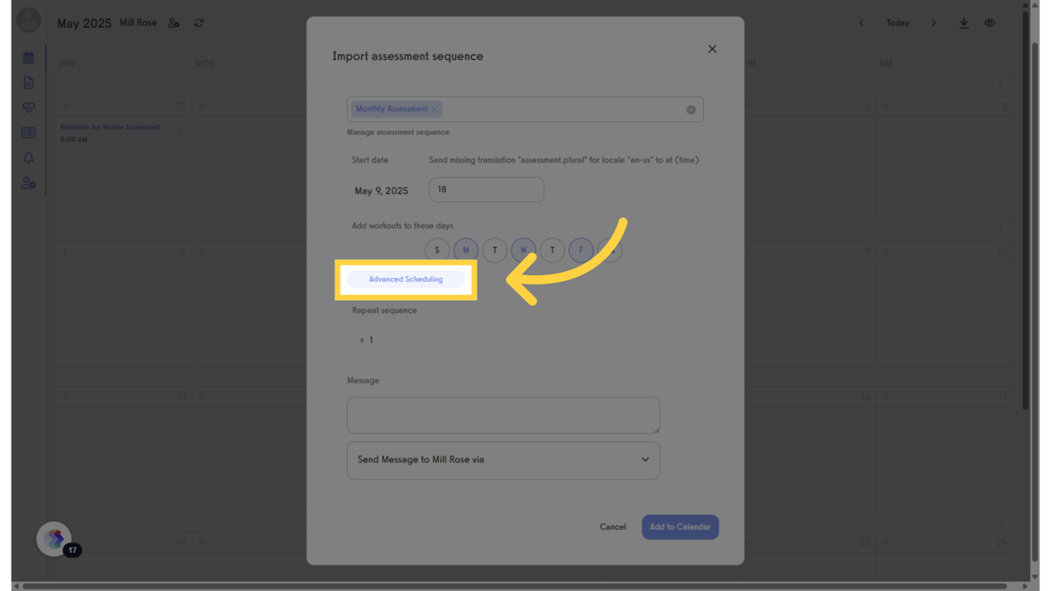Click the client settings gear next to Mill Rose
This screenshot has height=591, width=1051.
click(173, 23)
